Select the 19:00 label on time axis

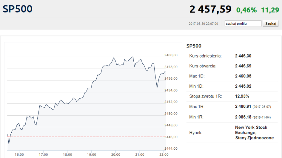click(x=92, y=154)
